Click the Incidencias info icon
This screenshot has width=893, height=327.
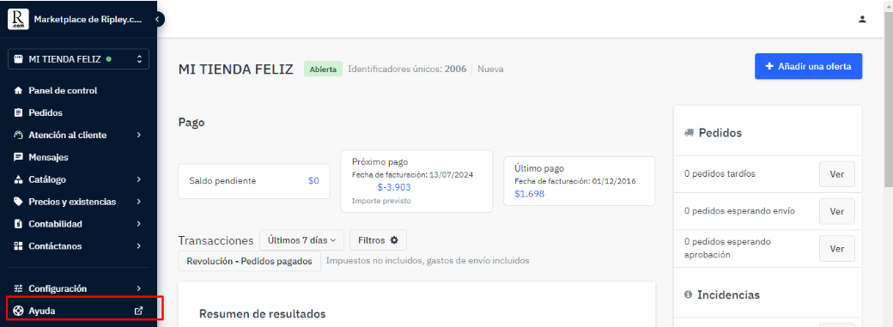pos(688,294)
